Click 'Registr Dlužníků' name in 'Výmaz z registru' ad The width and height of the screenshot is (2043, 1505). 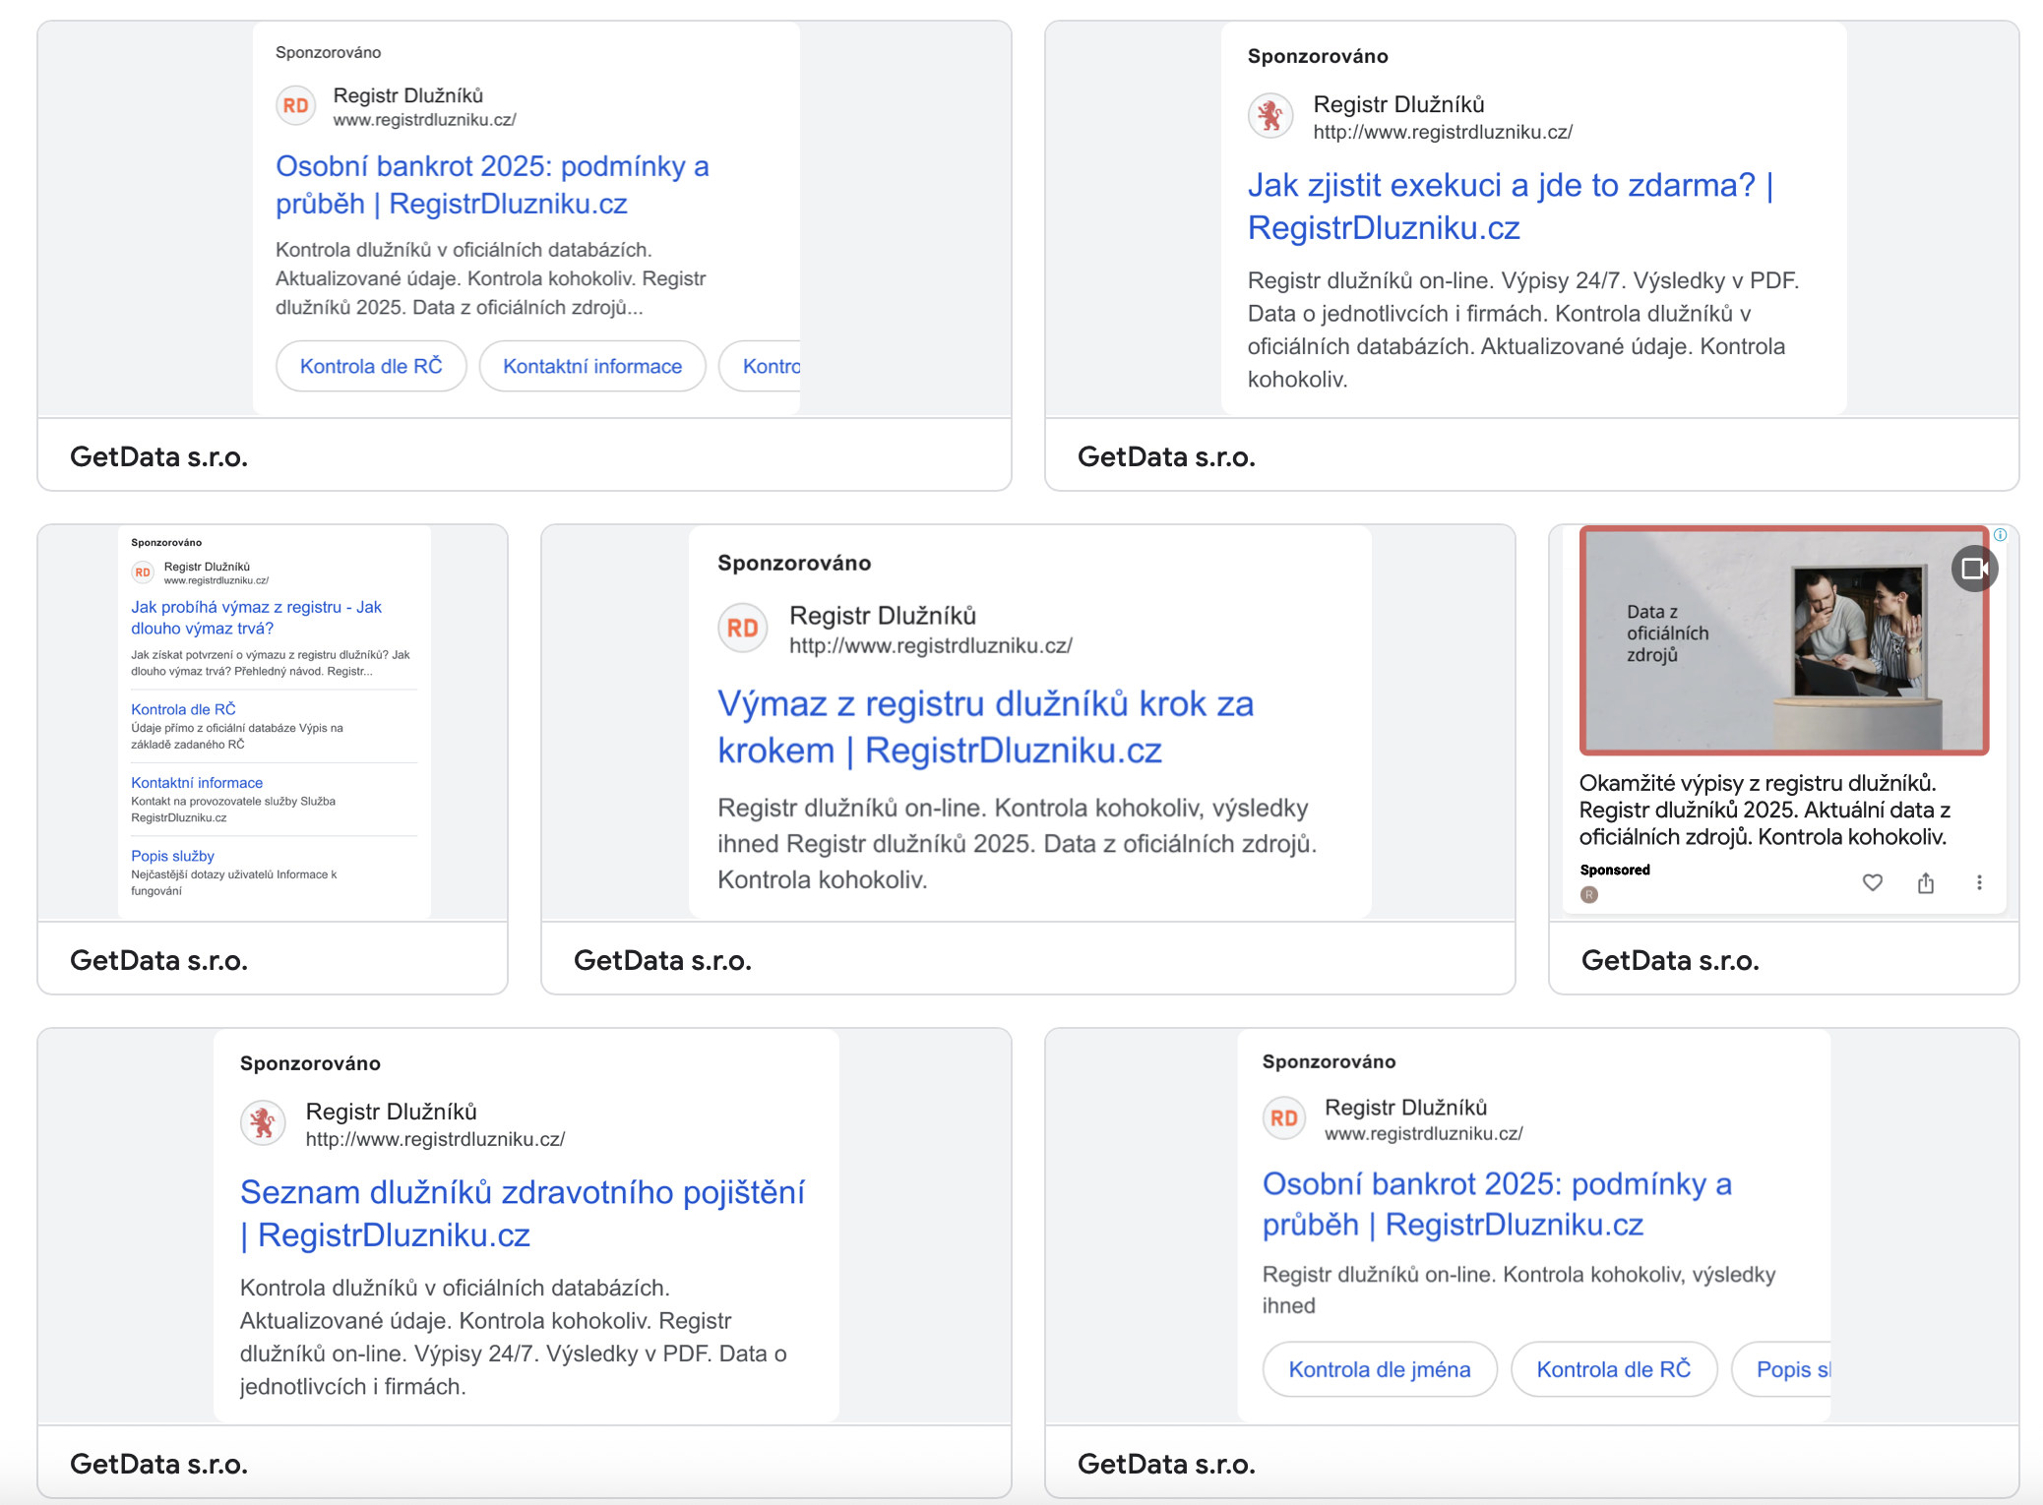tap(883, 616)
